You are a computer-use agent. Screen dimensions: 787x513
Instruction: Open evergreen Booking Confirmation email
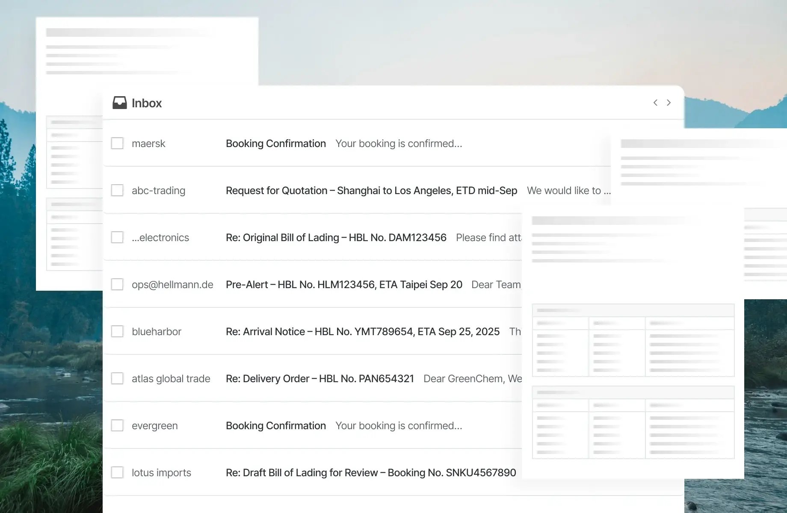276,426
